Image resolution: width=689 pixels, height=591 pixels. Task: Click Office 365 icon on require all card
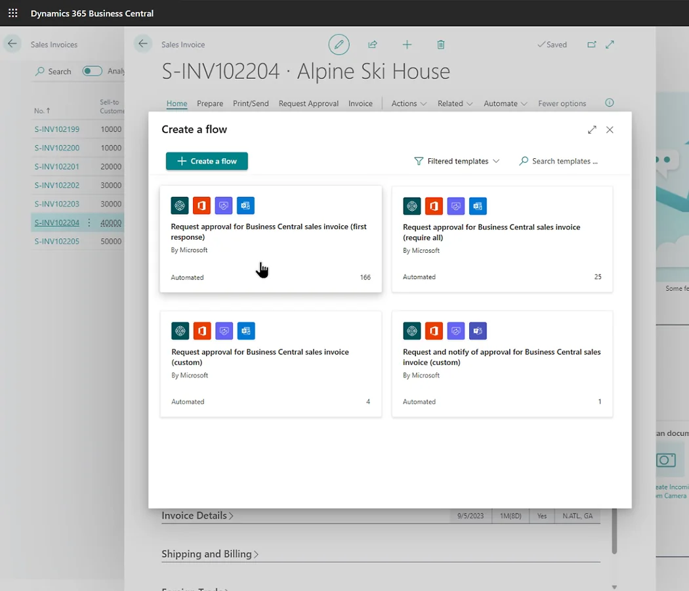pos(434,206)
